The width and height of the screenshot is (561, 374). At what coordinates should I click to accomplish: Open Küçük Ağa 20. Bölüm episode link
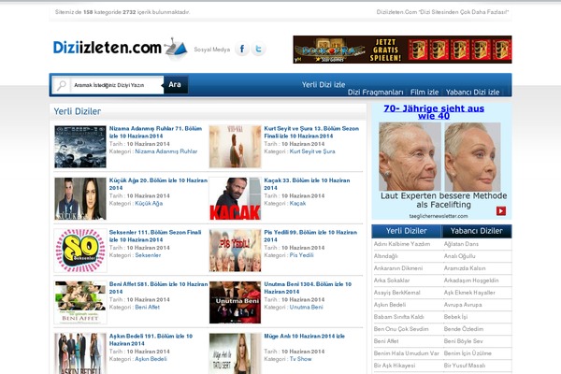[x=158, y=184]
